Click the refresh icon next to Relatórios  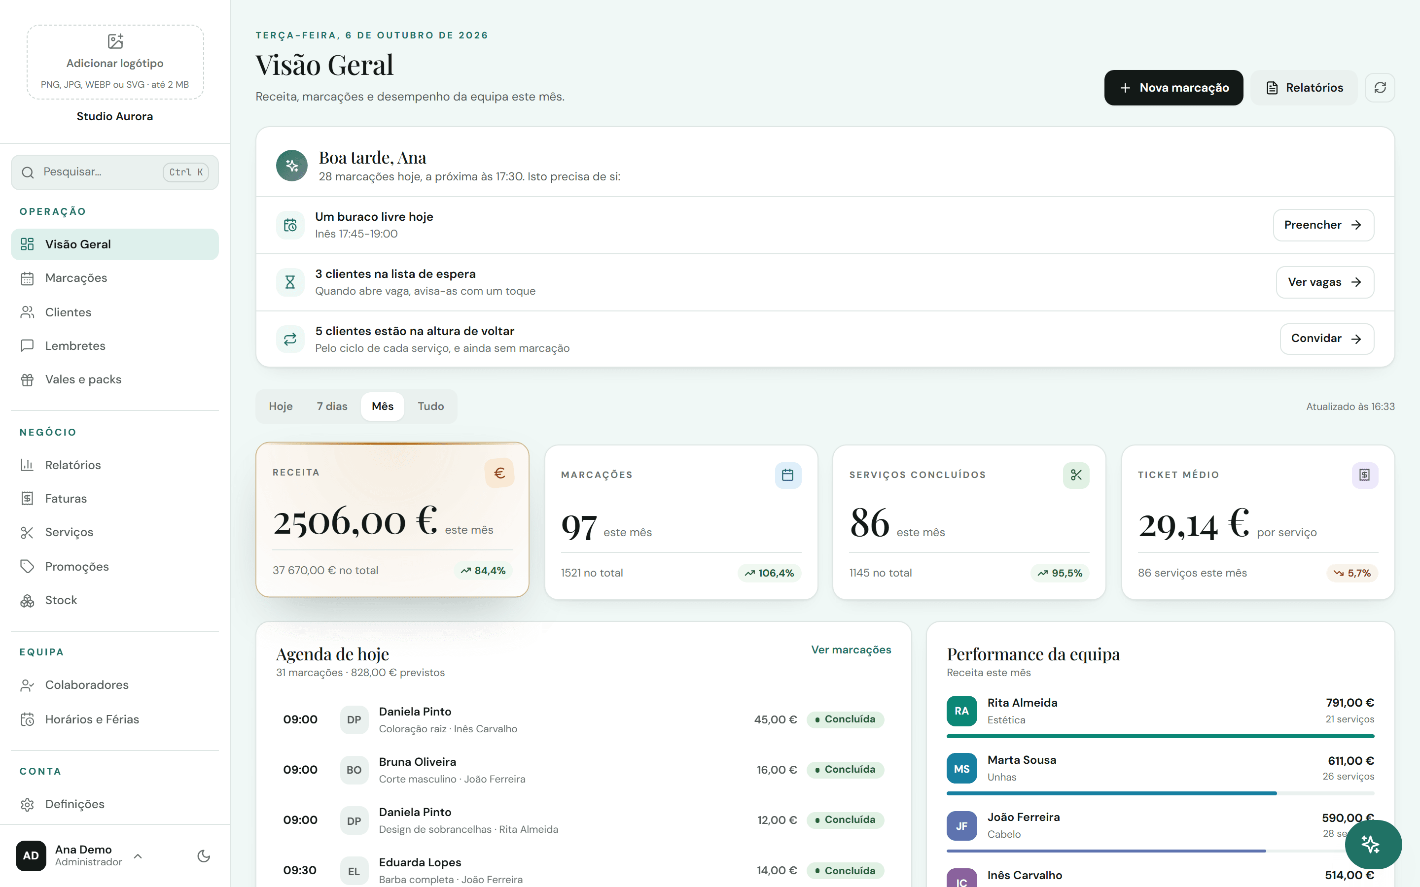point(1380,87)
